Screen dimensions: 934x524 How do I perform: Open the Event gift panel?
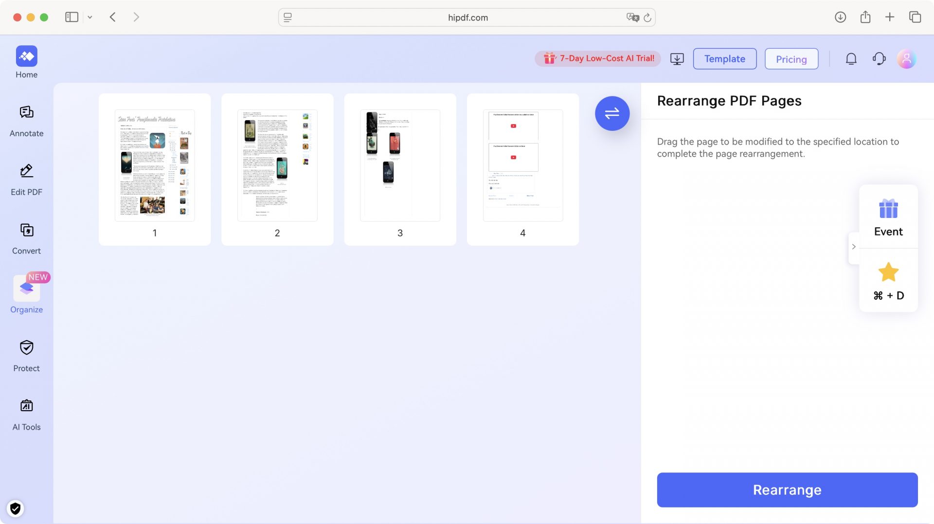click(x=888, y=217)
